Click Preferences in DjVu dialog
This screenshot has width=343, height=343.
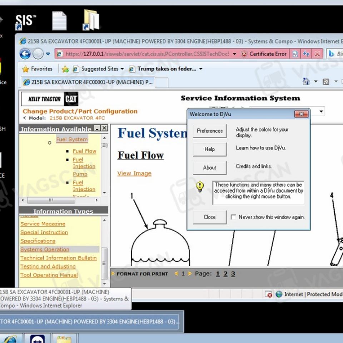point(210,131)
